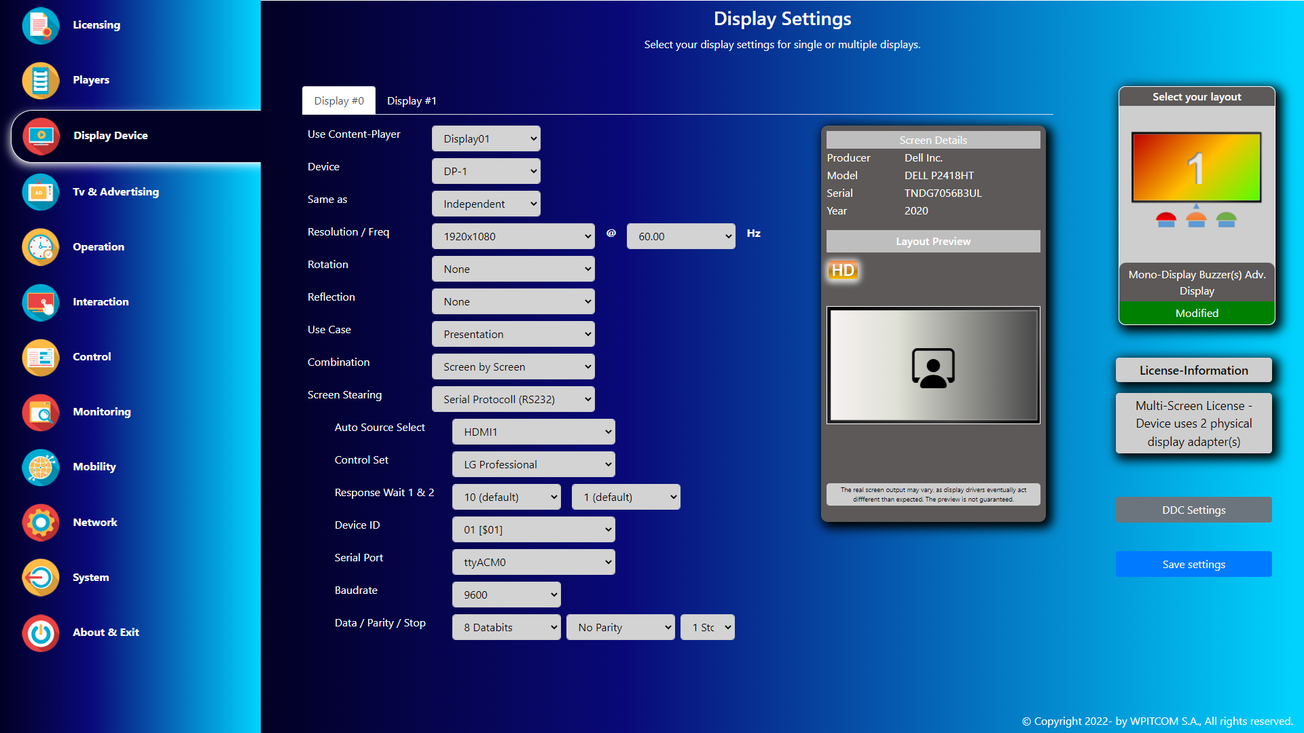Screen dimensions: 1304x733
Task: Open the Baudrate dropdown
Action: pos(506,595)
